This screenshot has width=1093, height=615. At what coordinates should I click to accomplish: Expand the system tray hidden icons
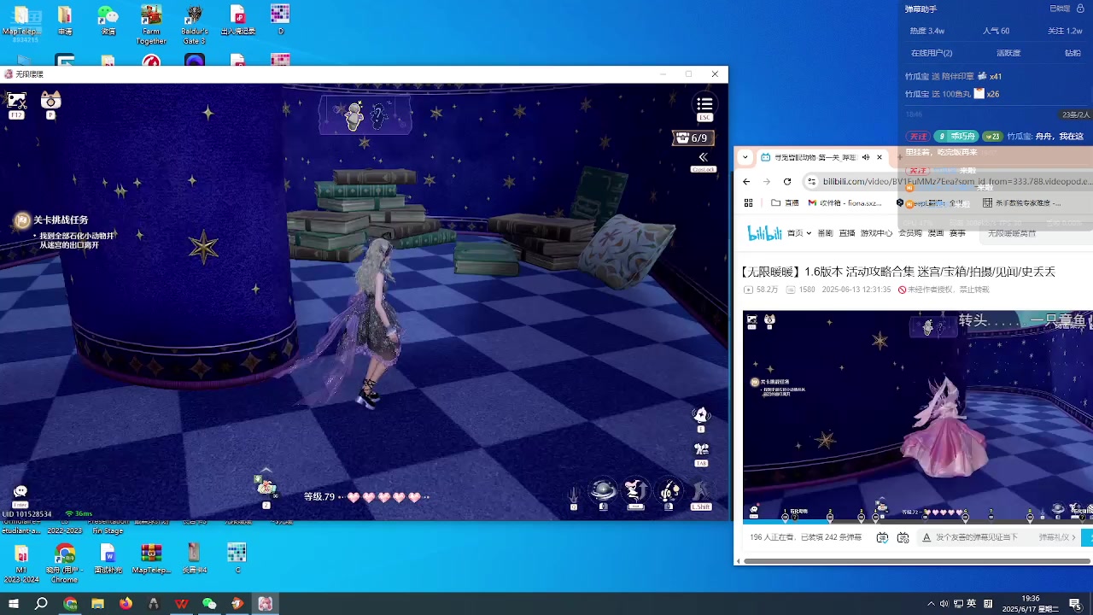[x=931, y=604]
